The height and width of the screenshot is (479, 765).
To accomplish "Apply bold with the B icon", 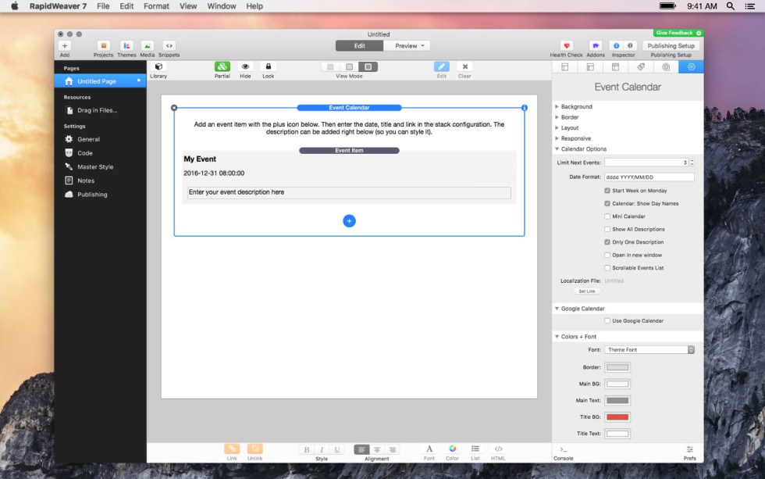I will click(x=306, y=450).
